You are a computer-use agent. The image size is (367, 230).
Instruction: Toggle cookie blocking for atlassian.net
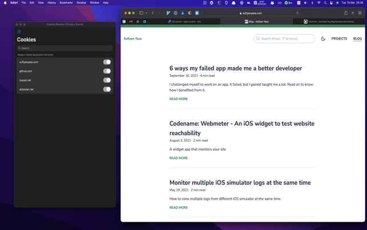(107, 89)
